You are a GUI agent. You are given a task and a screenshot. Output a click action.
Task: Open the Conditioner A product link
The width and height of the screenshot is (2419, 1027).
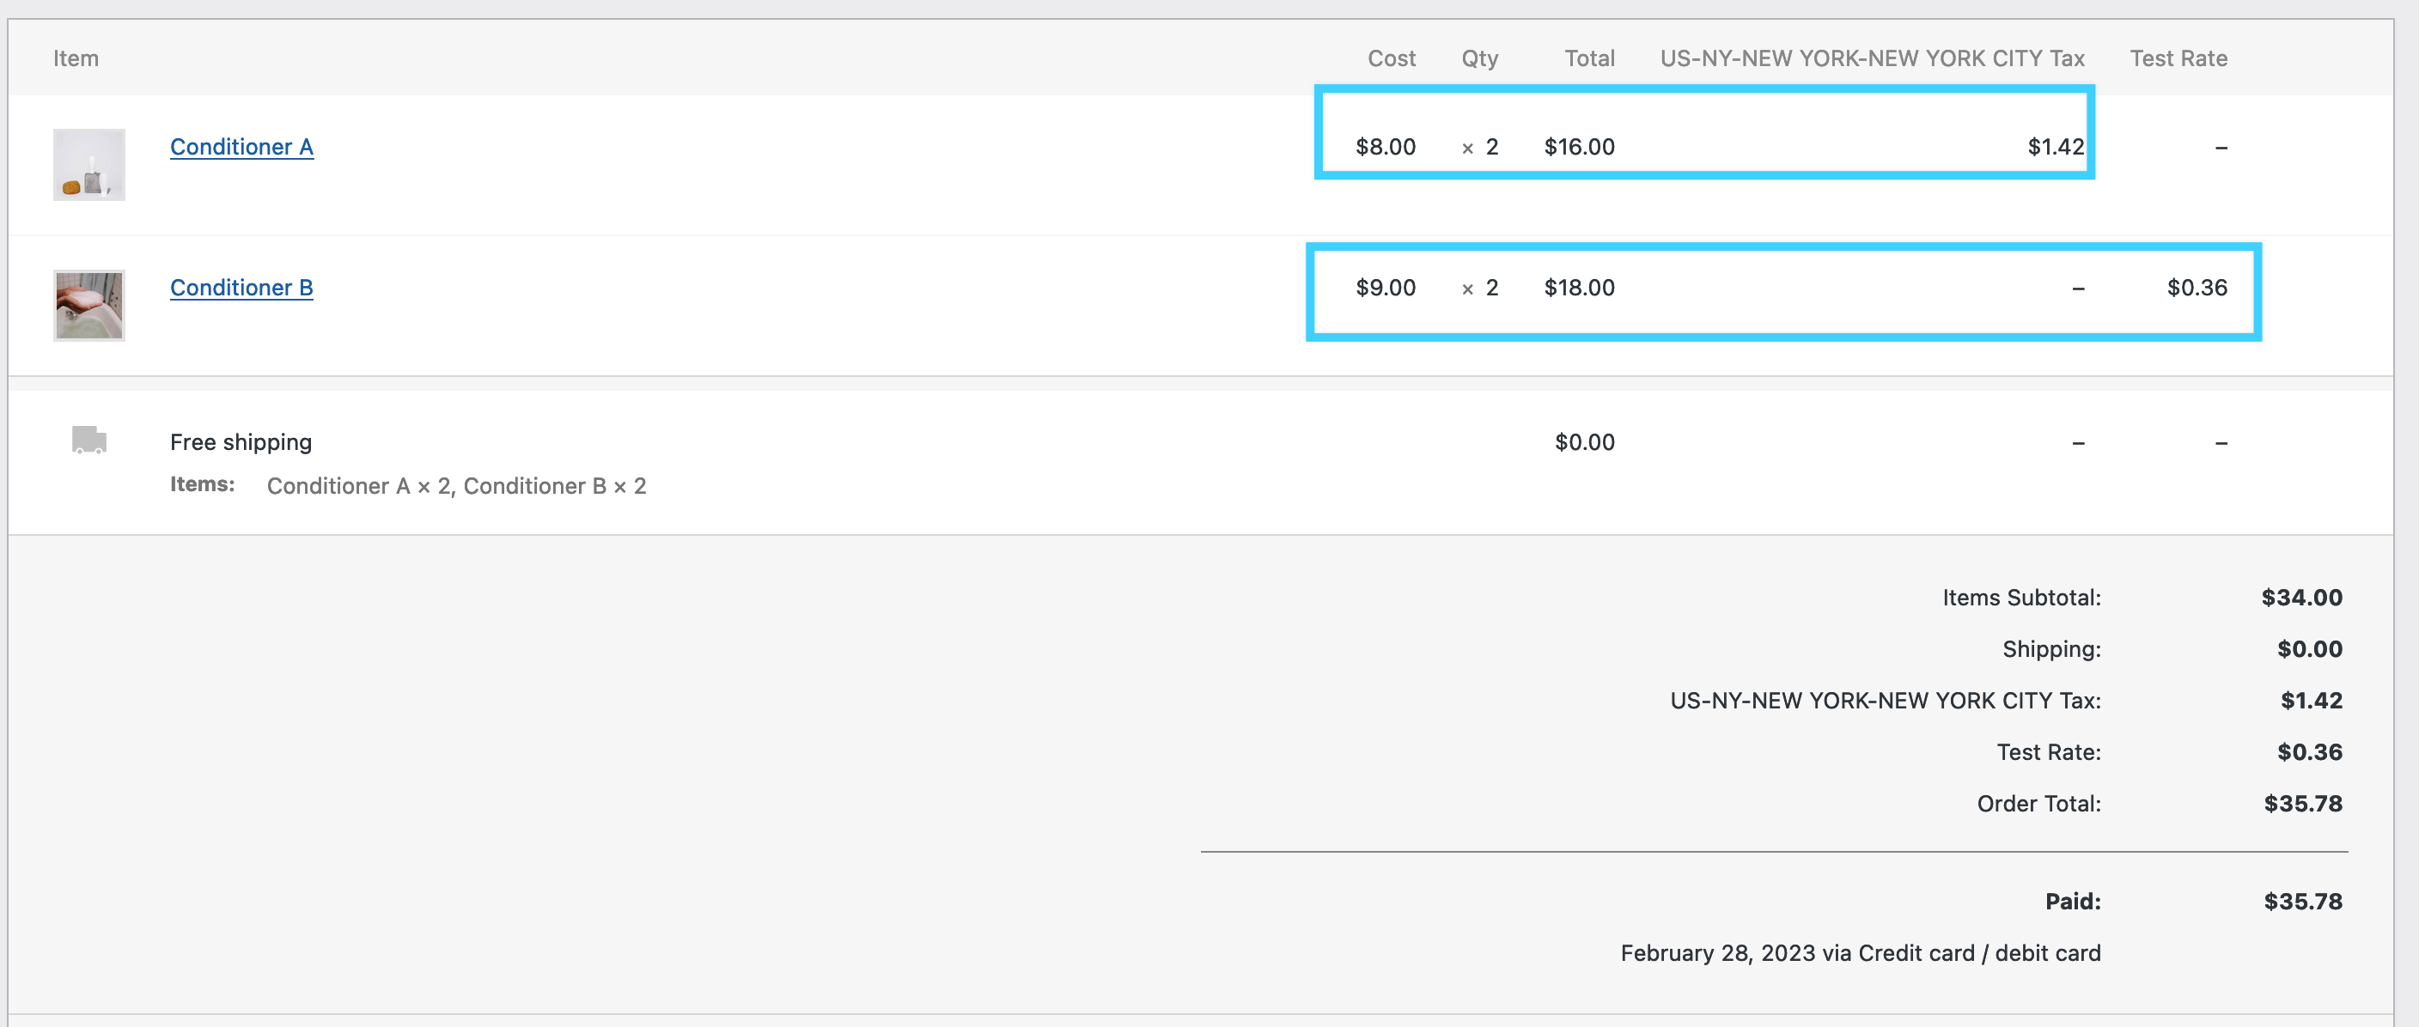pyautogui.click(x=241, y=147)
